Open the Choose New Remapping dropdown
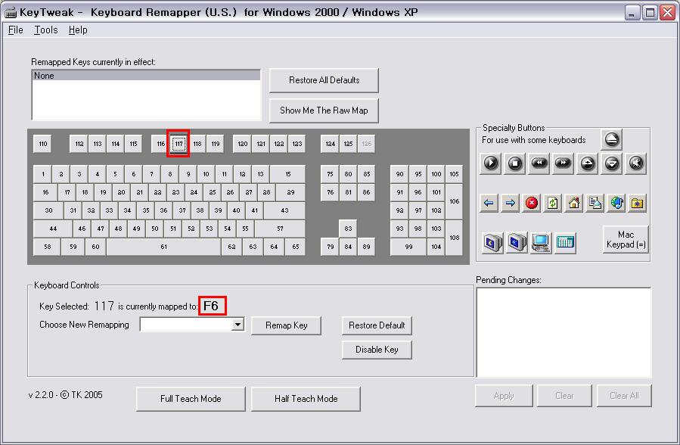680x445 pixels. pyautogui.click(x=238, y=325)
